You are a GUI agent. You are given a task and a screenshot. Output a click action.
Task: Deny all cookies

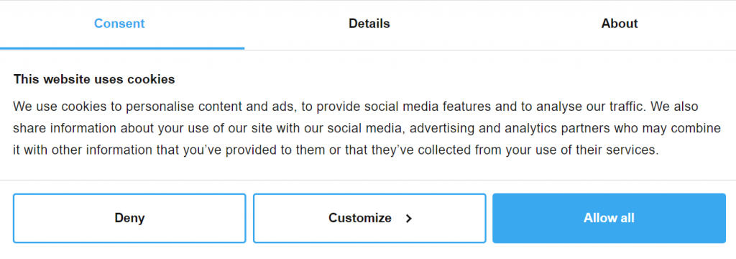tap(129, 218)
